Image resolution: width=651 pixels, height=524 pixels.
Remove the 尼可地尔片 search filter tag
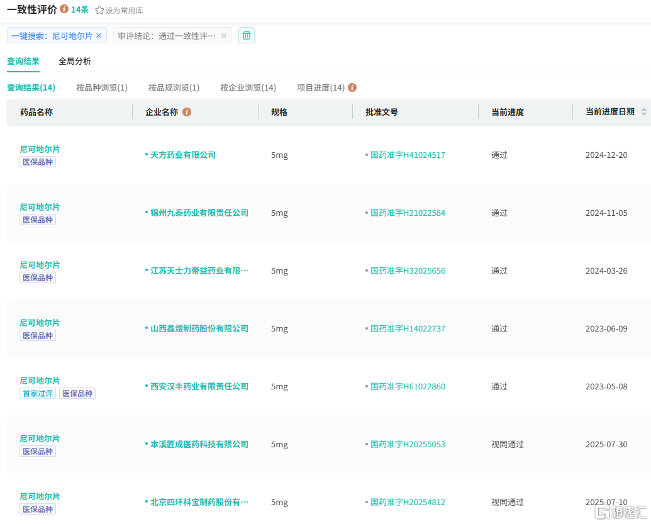(x=99, y=36)
